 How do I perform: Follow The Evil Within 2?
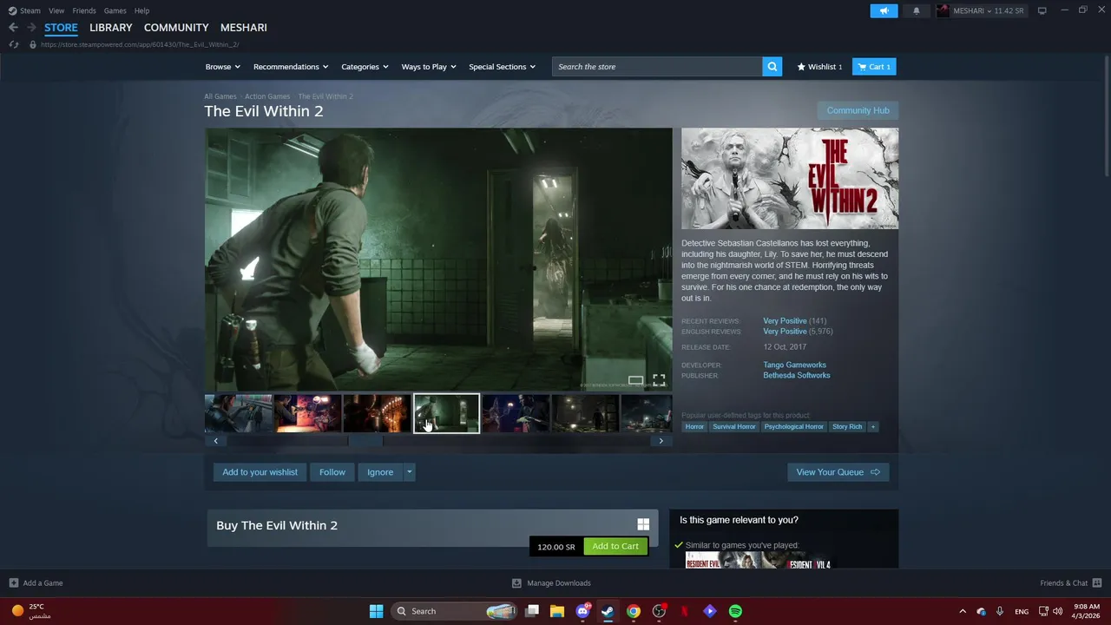pos(332,472)
